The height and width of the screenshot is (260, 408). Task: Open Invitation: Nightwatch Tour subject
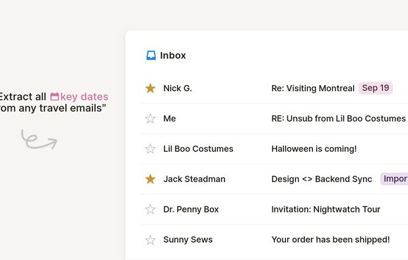(x=325, y=209)
